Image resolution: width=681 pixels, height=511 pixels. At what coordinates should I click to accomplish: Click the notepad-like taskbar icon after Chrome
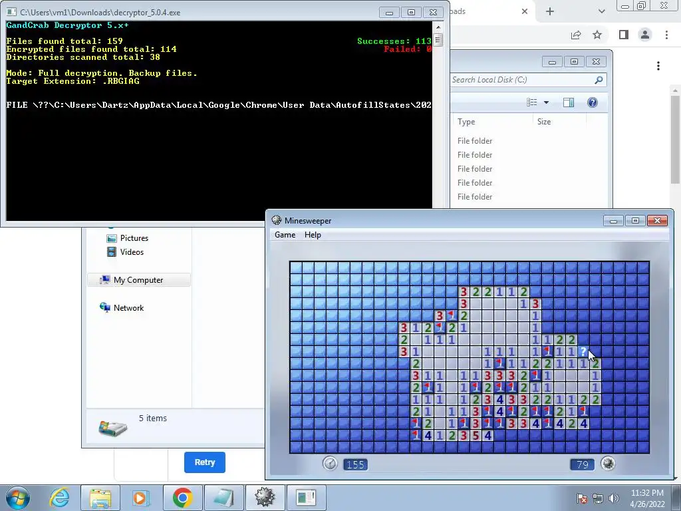(223, 498)
